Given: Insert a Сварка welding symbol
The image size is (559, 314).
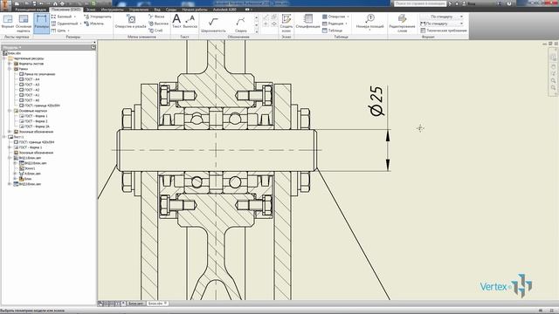Looking at the screenshot, I should coord(241,24).
